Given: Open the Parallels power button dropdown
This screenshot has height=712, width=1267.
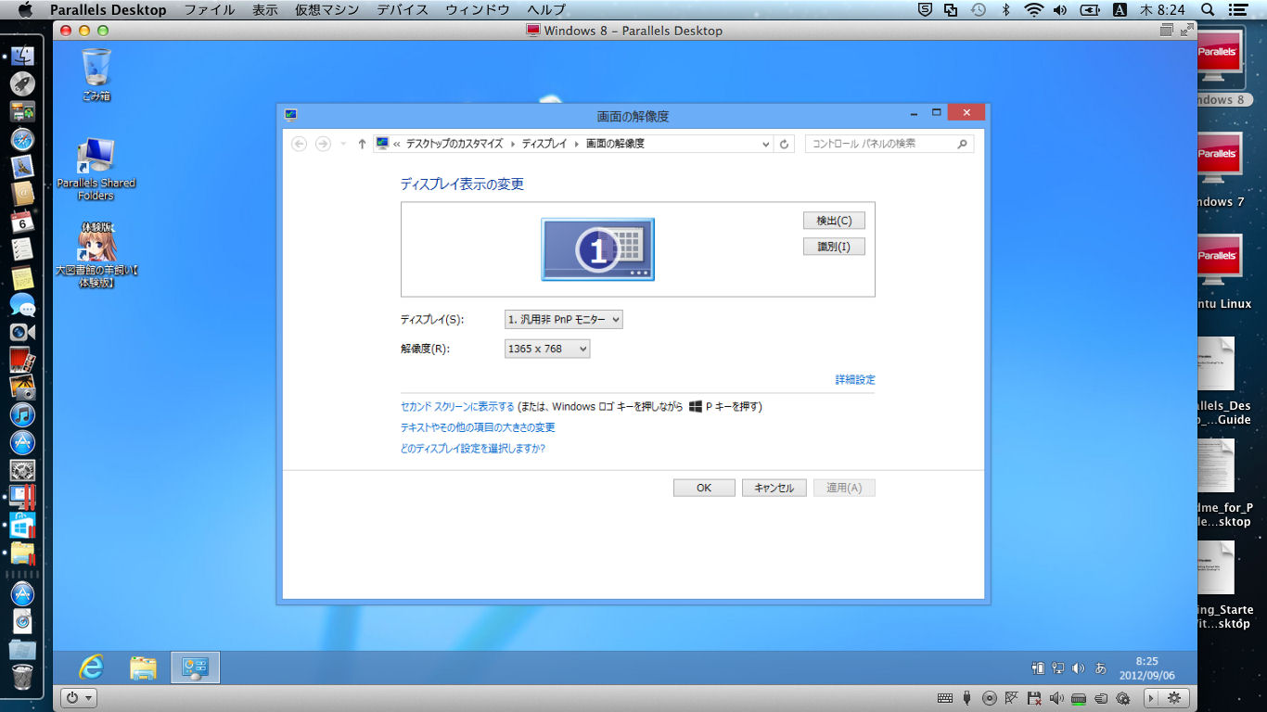Looking at the screenshot, I should (78, 698).
